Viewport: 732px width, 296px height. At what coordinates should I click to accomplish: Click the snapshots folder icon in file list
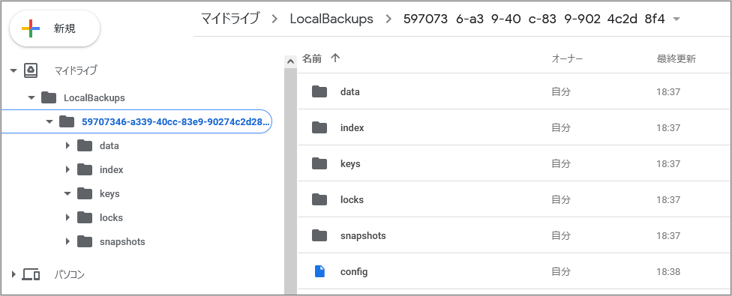[319, 235]
